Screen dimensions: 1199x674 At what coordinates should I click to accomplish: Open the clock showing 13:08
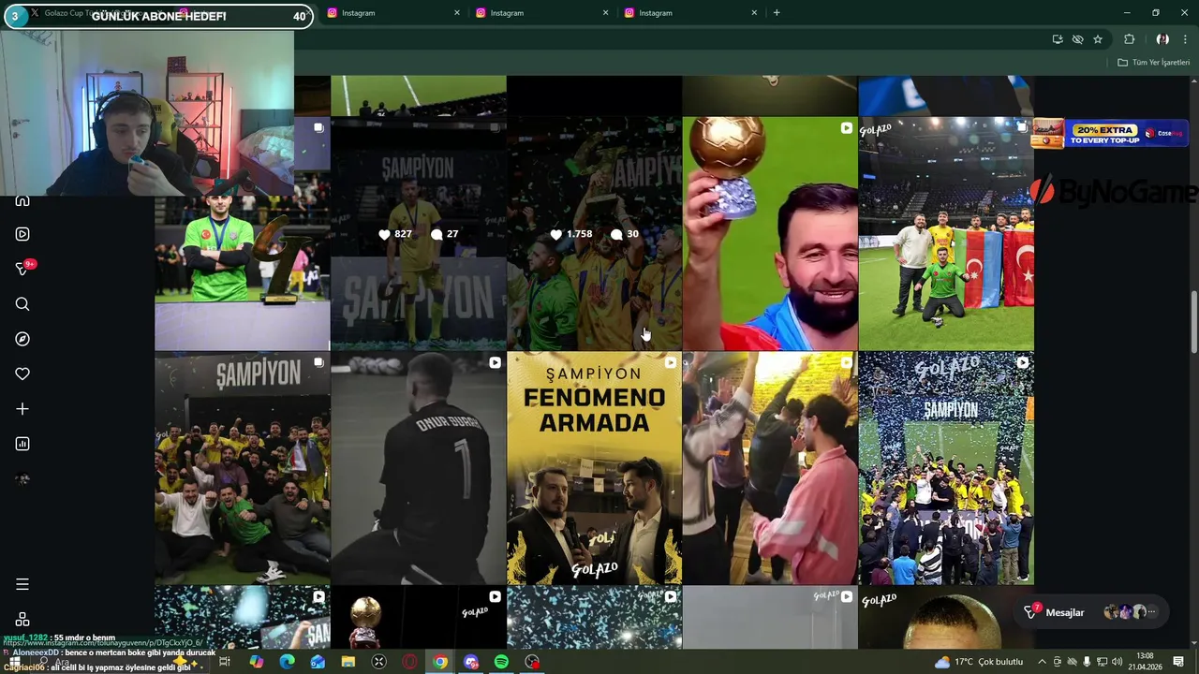[x=1145, y=662]
